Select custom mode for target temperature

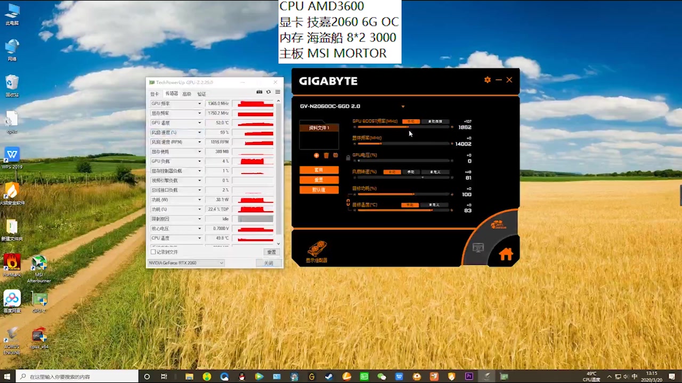434,205
